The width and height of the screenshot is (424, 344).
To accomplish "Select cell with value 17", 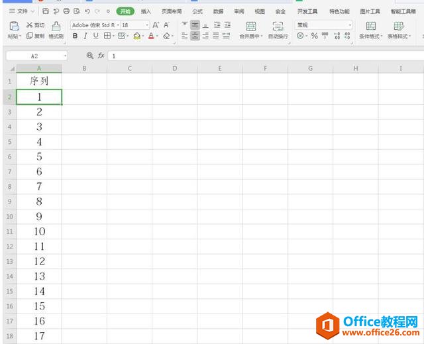I will (39, 336).
